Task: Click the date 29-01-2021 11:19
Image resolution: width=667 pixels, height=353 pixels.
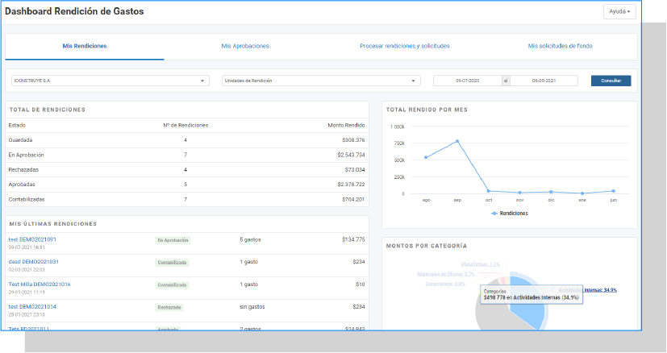Action: tap(27, 293)
